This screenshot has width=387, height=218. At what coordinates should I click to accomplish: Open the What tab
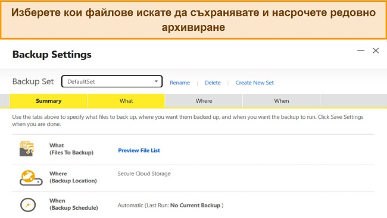click(x=126, y=101)
